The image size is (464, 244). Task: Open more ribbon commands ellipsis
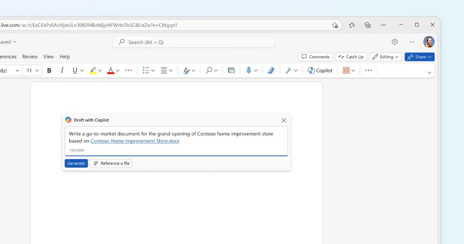(x=368, y=70)
